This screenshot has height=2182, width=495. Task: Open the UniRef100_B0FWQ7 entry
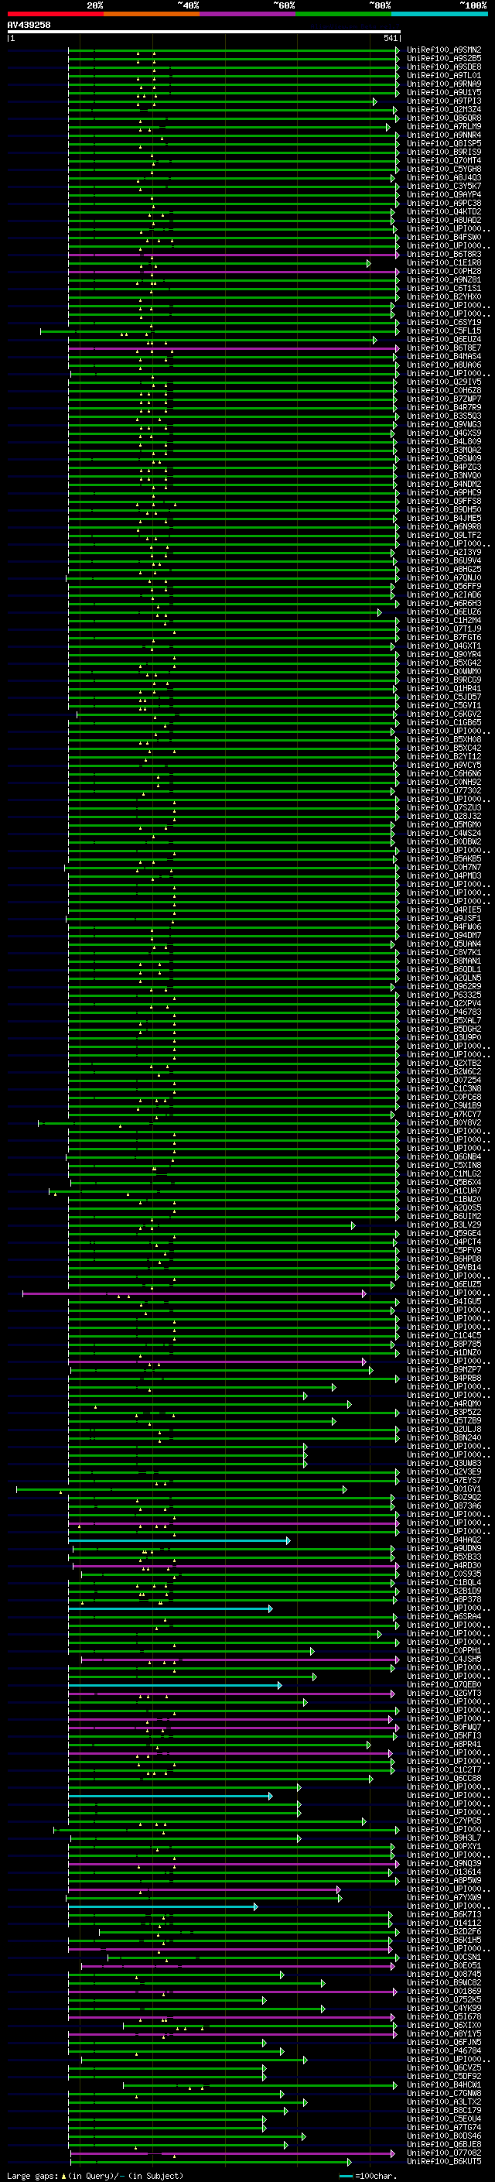[x=444, y=1727]
